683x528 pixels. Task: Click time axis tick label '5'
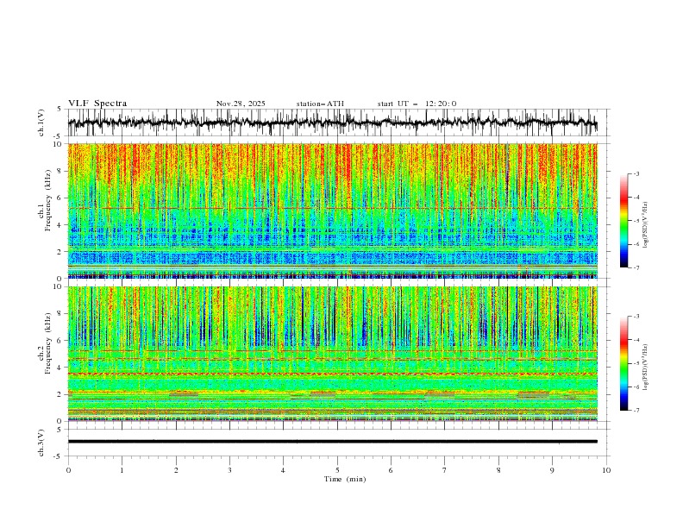[x=337, y=470]
